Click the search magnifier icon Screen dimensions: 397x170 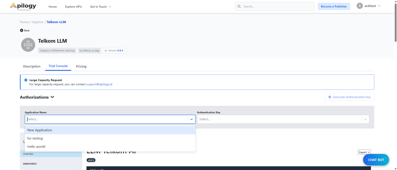pos(239,7)
